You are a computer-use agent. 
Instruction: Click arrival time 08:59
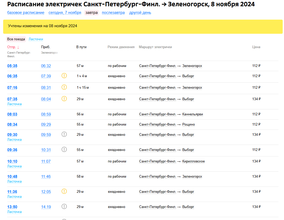[46, 114]
